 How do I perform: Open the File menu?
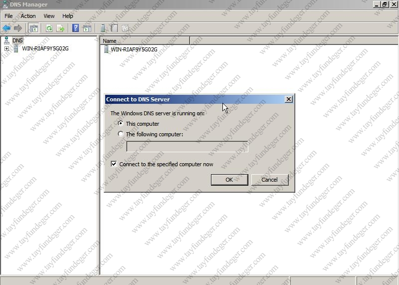click(x=8, y=16)
